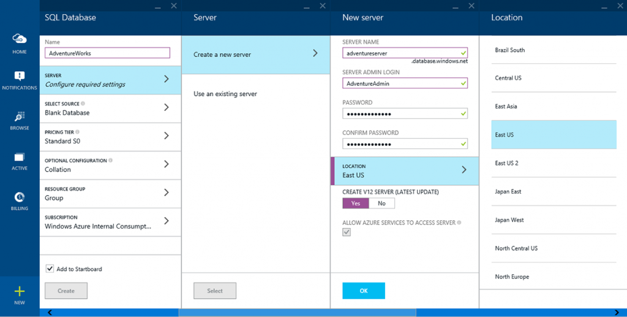The width and height of the screenshot is (627, 317).
Task: Click the OK button in New server
Action: click(x=364, y=291)
